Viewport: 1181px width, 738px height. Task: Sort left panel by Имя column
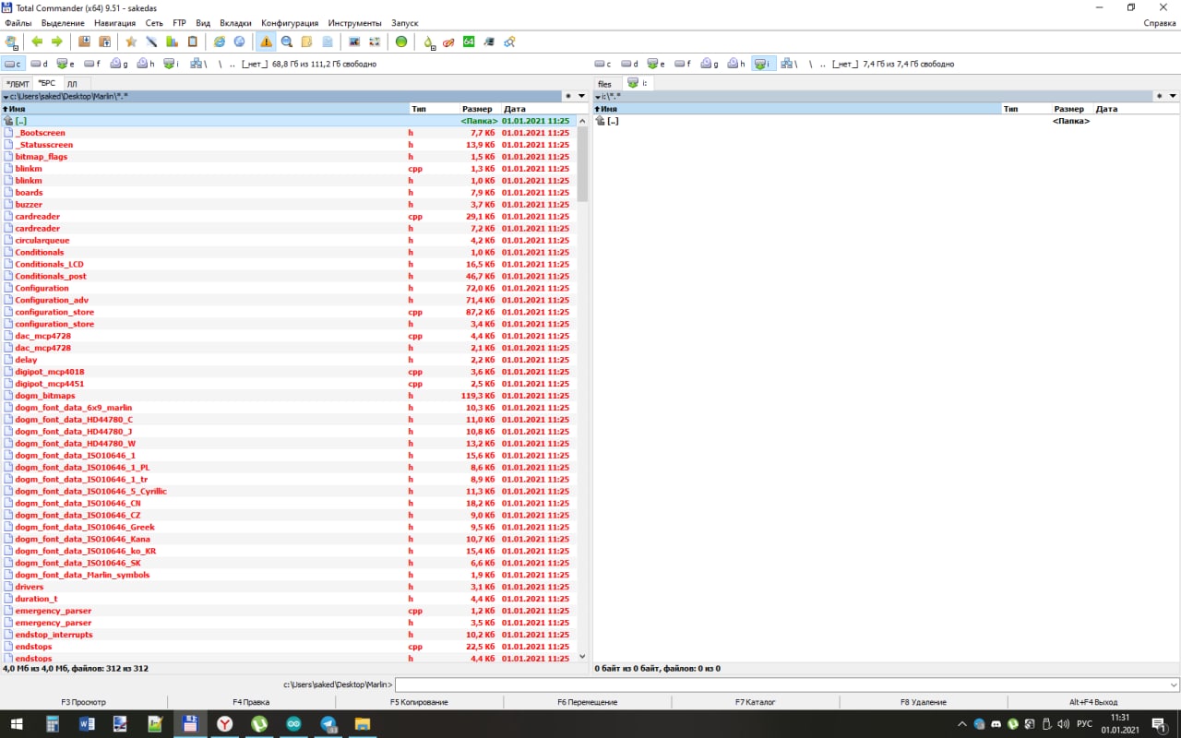coord(206,109)
